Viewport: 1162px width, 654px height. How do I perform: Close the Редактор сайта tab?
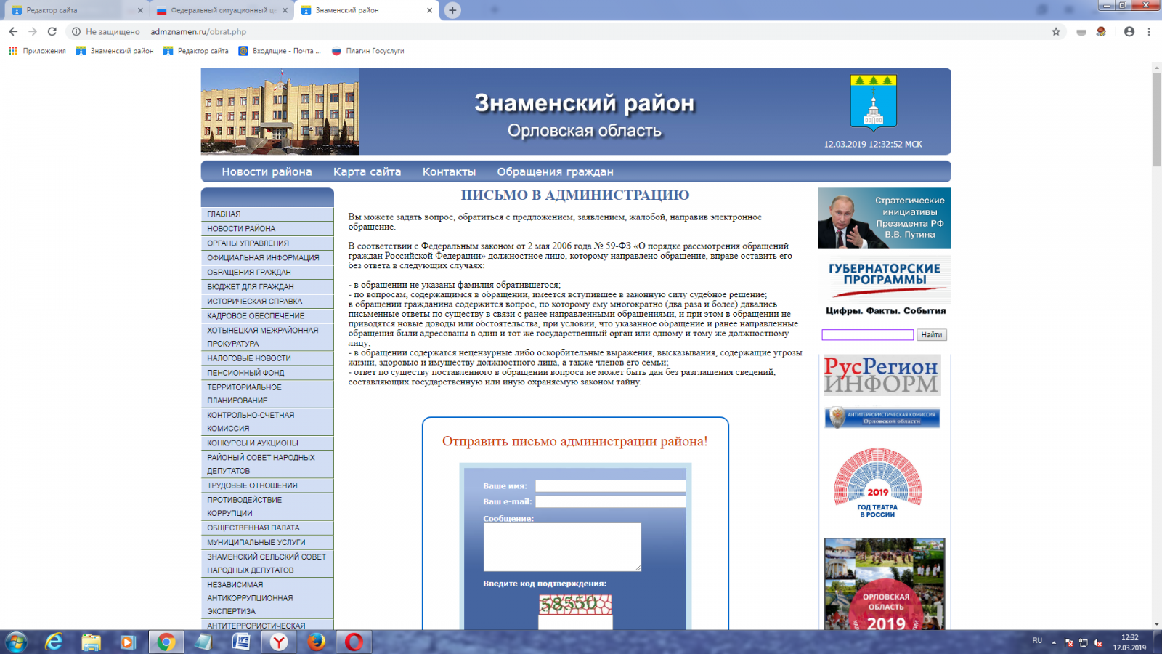140,10
